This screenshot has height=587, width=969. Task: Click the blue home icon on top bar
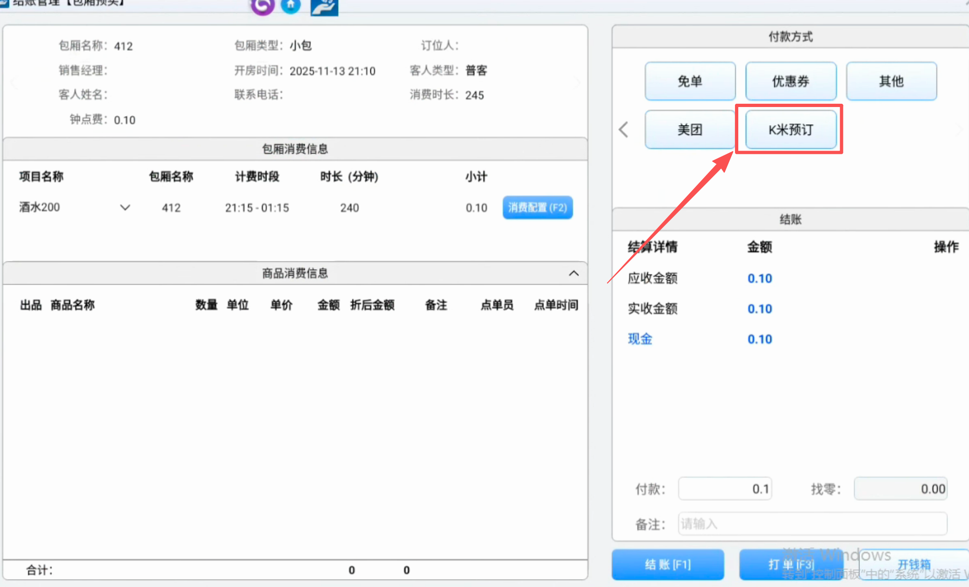(x=291, y=6)
